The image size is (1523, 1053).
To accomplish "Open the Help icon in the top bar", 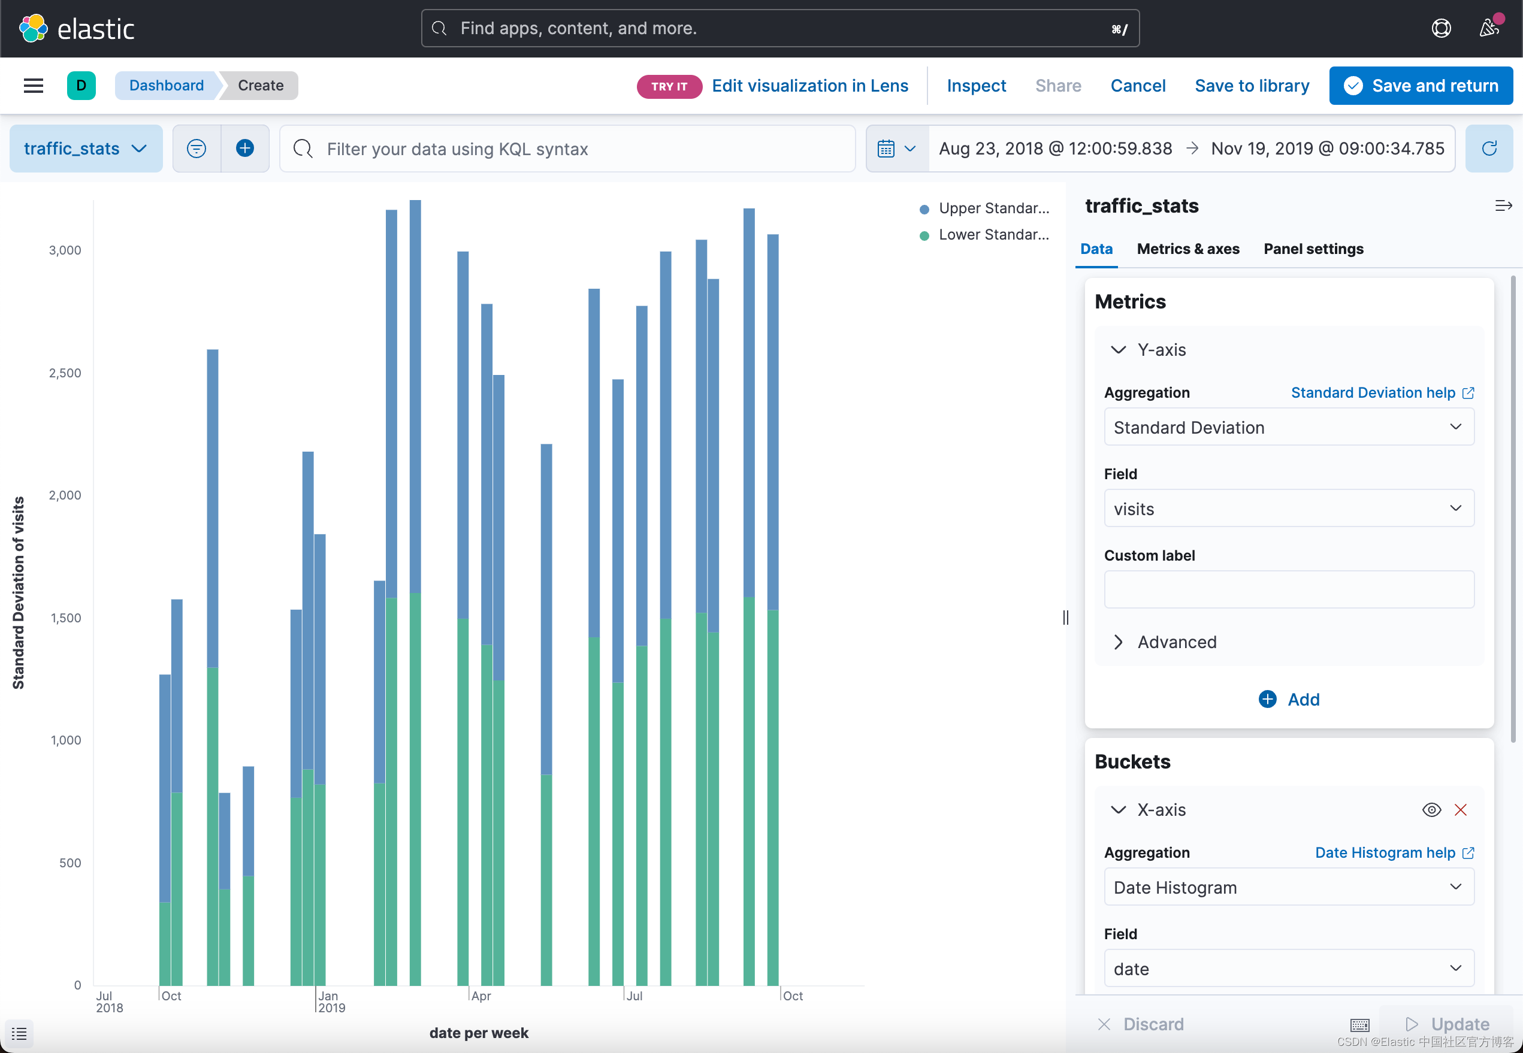I will (1441, 28).
